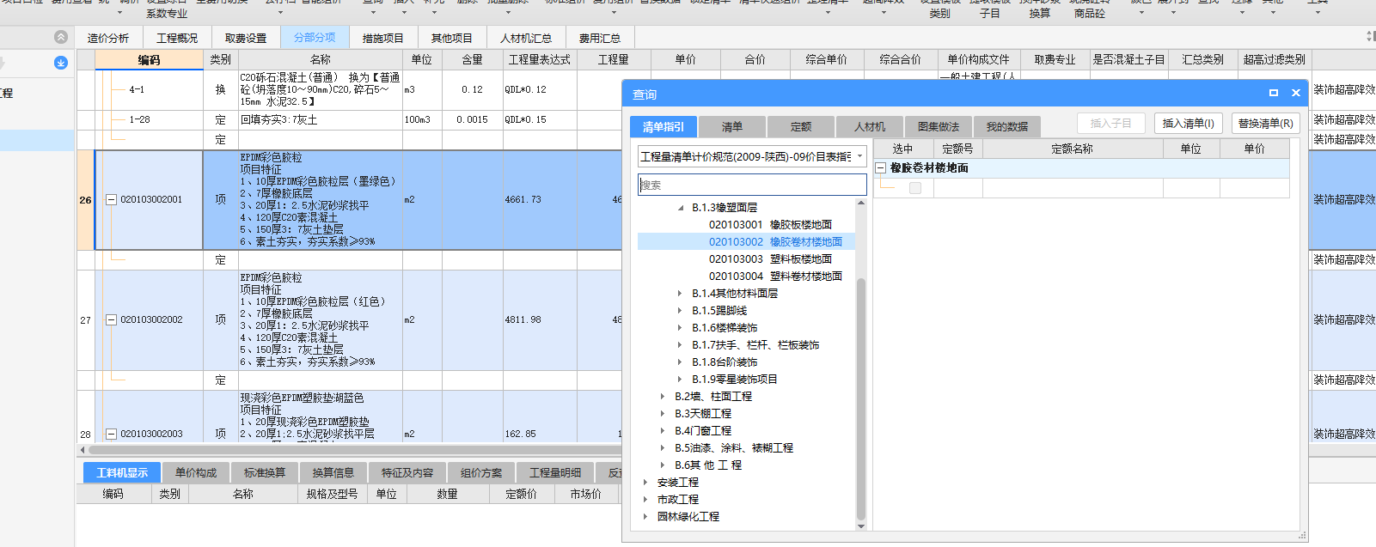The image size is (1376, 547).
Task: Expand the B.1.6楼梯装饰 node
Action: click(681, 328)
